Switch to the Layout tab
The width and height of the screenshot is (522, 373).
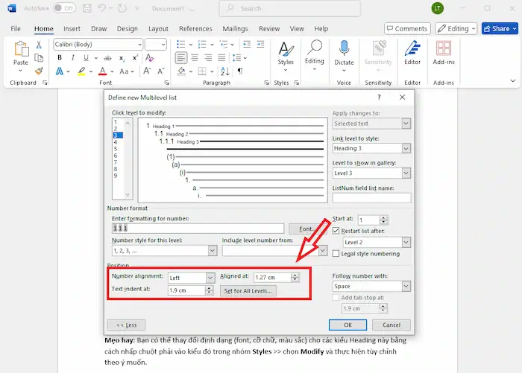point(158,28)
